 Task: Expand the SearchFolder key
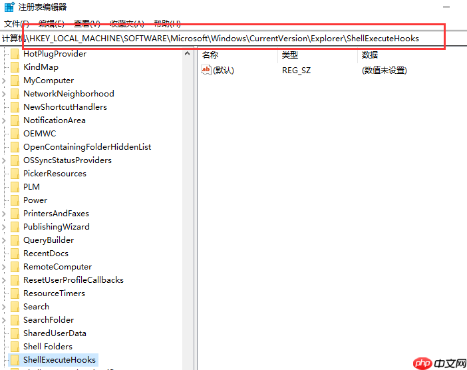coord(4,320)
